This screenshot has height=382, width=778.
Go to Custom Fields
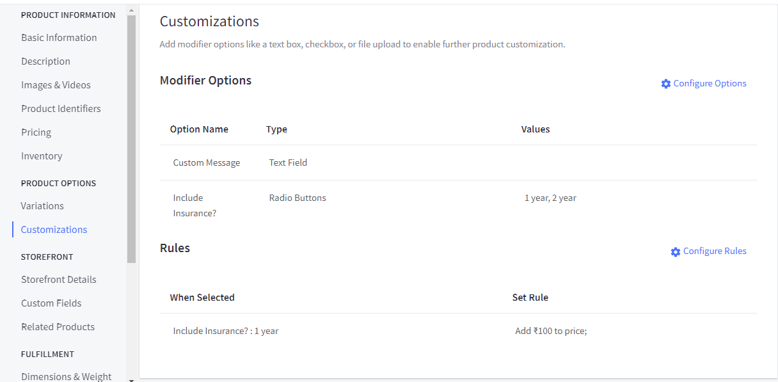pos(51,303)
